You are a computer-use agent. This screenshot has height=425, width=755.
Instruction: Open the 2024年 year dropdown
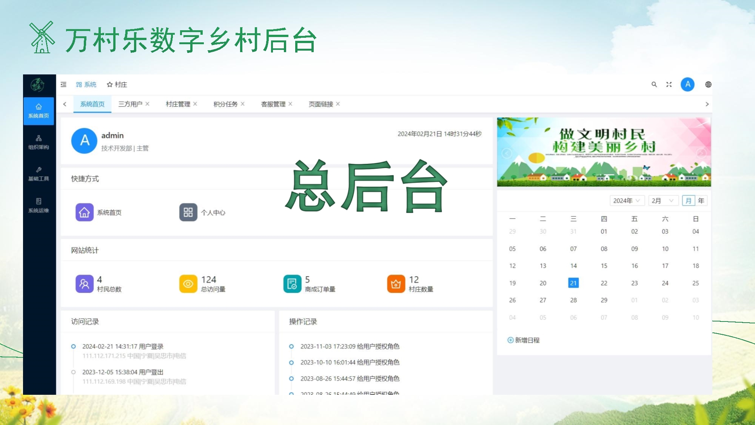pyautogui.click(x=627, y=201)
